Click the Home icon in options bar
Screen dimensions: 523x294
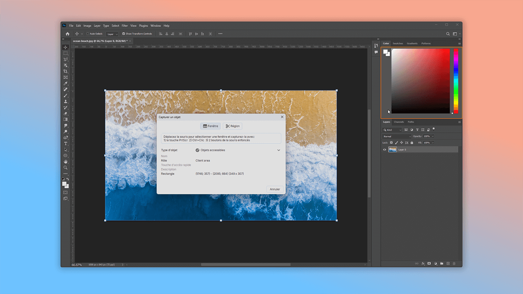(x=68, y=34)
